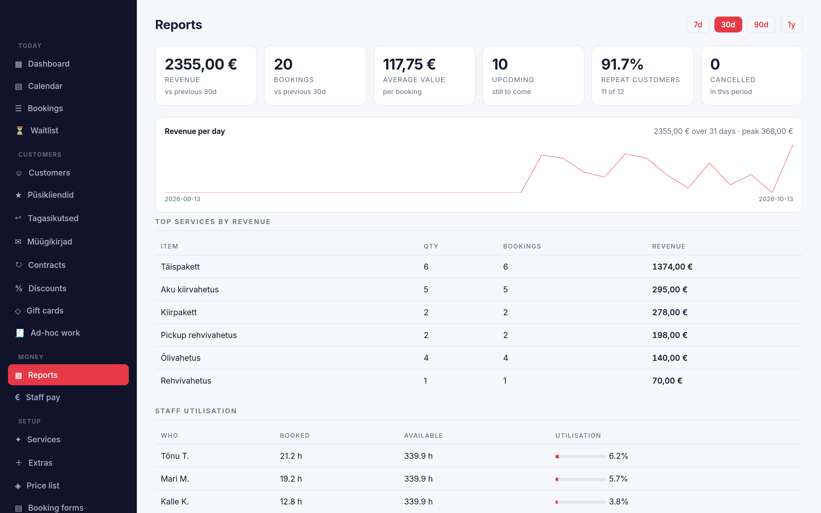
Task: Click the Ad-hoc work receipt icon
Action: [20, 333]
